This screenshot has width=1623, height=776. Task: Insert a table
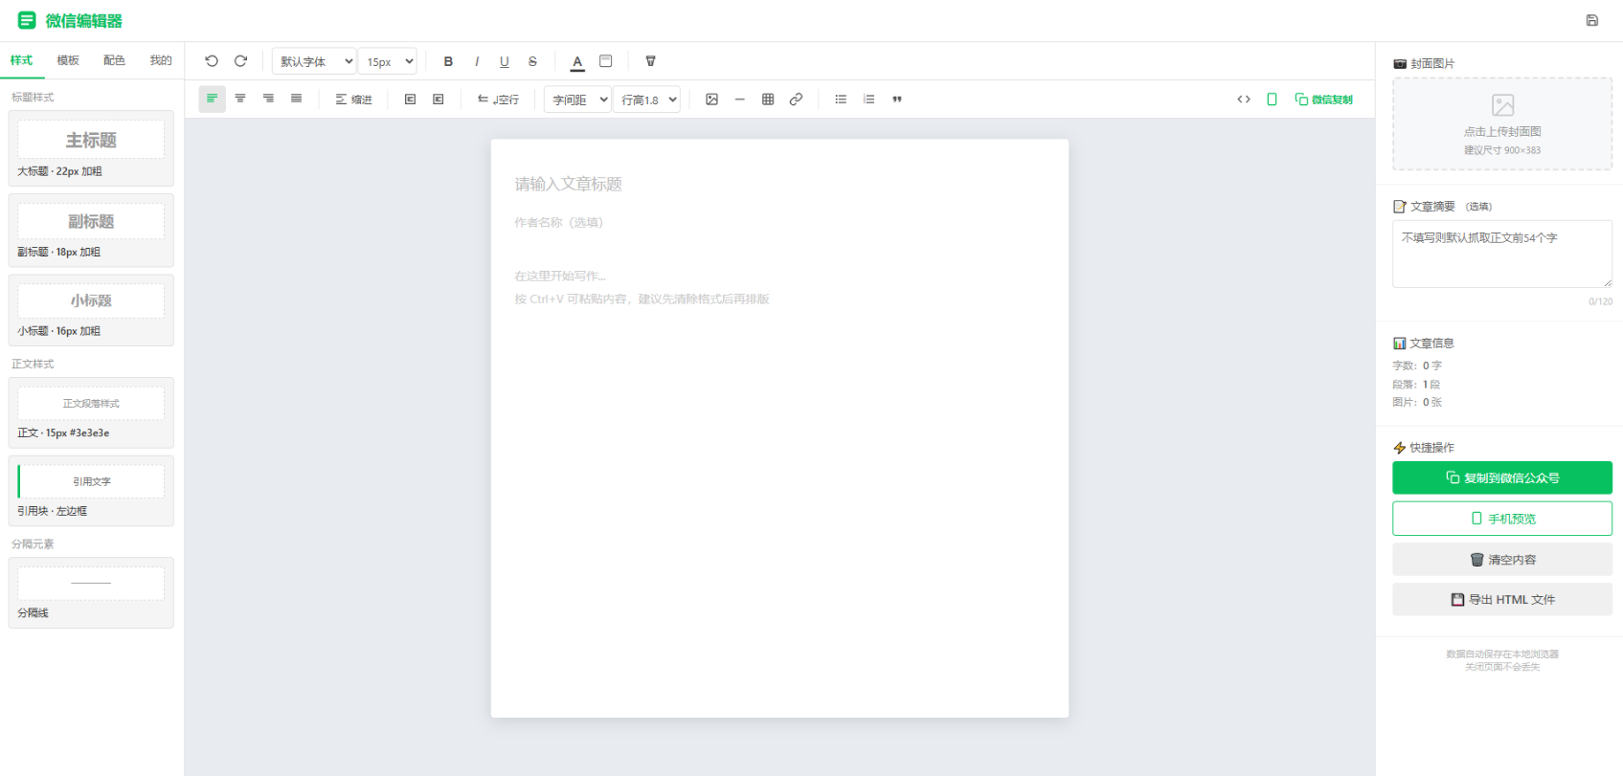click(x=768, y=100)
